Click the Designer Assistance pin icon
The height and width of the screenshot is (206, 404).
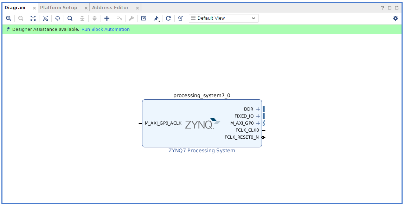tap(8, 29)
